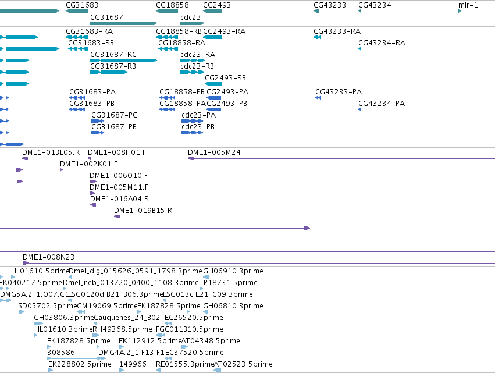This screenshot has width=495, height=373.
Task: Select the CG43234 gene glyph
Action: 360,11
